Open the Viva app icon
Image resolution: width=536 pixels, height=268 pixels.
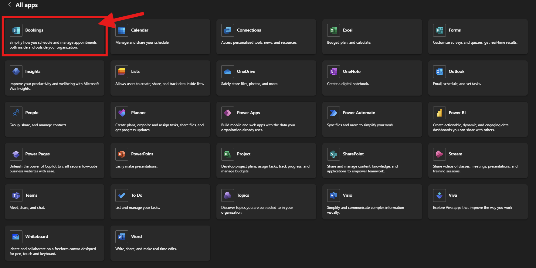(439, 195)
